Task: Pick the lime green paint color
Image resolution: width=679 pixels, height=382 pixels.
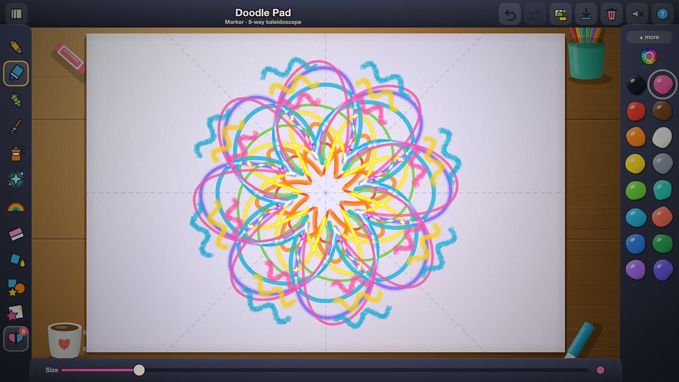Action: coord(636,190)
